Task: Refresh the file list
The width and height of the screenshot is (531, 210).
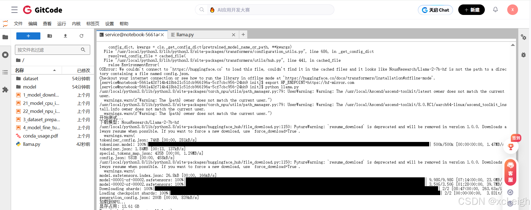Action: [x=81, y=36]
